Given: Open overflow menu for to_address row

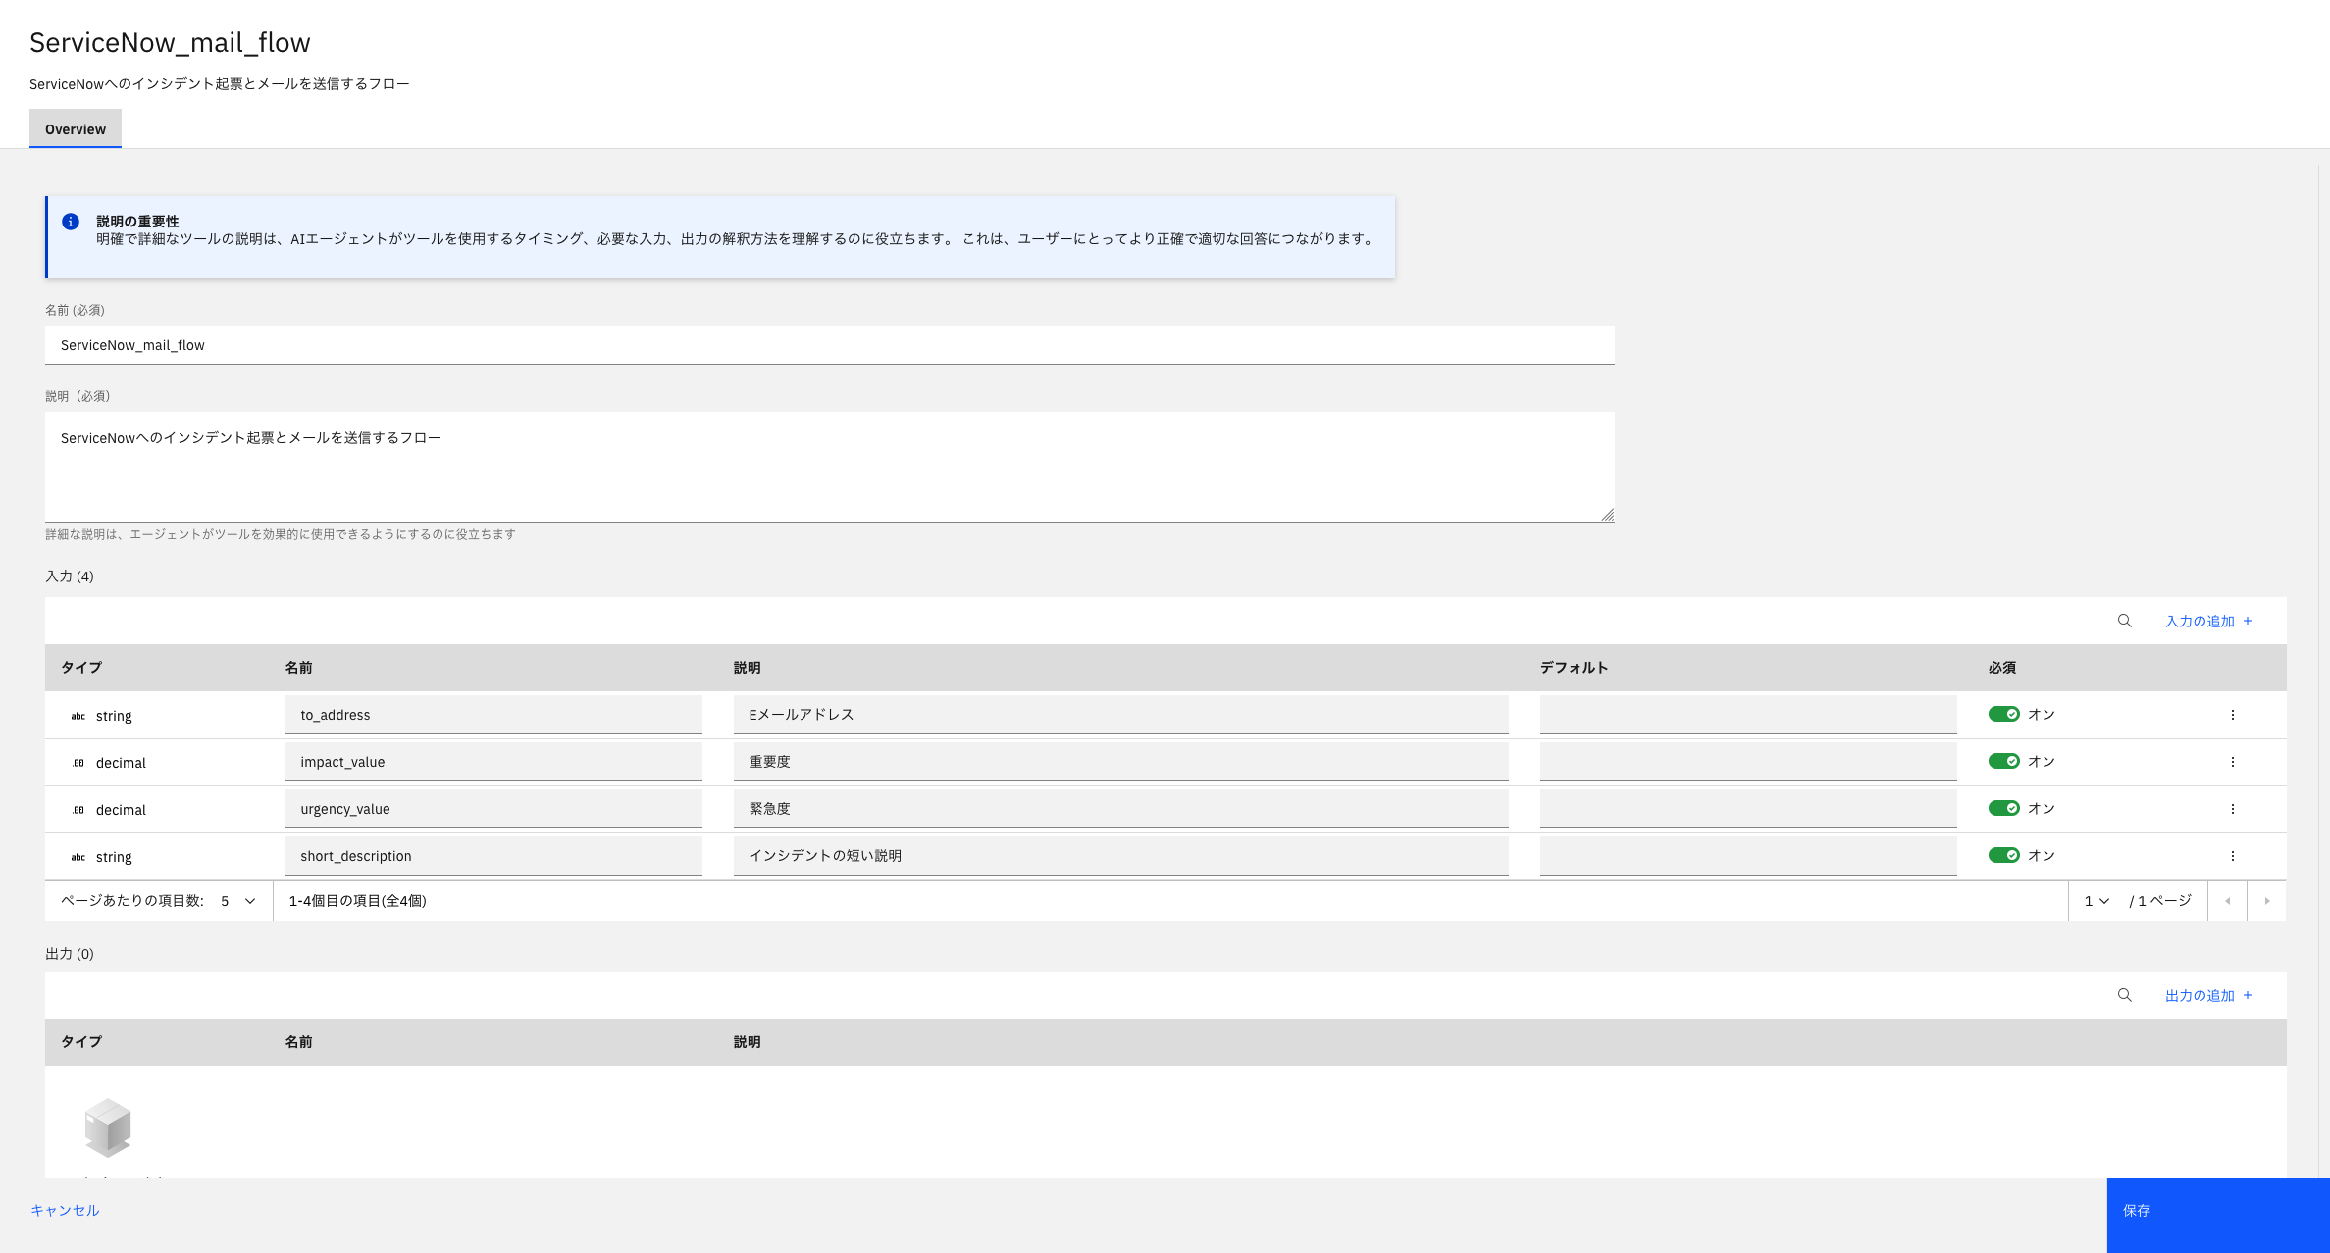Looking at the screenshot, I should (2232, 715).
